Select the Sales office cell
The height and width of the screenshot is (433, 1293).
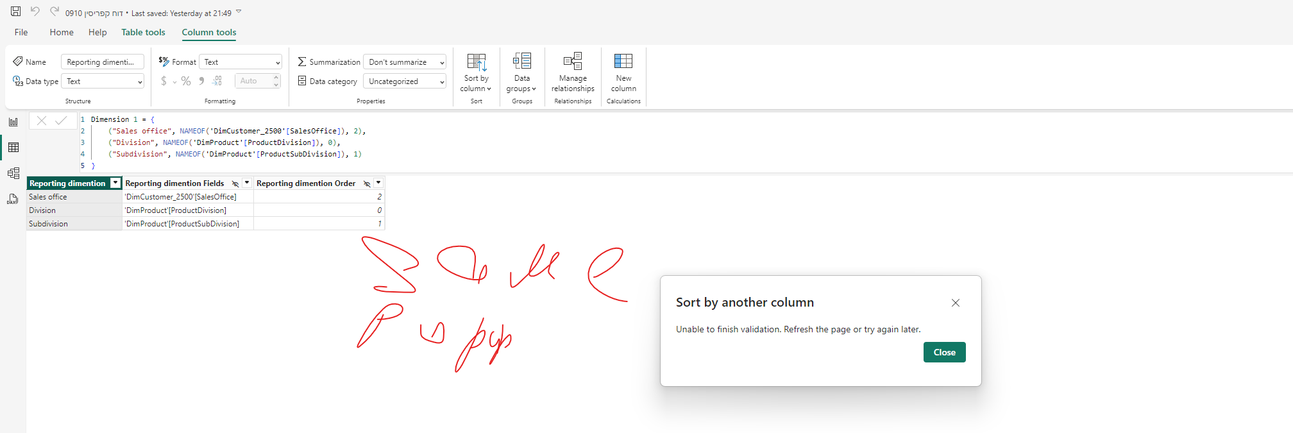point(74,197)
